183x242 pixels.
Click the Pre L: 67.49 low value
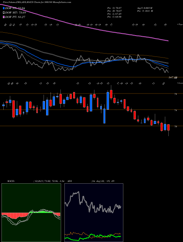pyautogui.click(x=114, y=14)
